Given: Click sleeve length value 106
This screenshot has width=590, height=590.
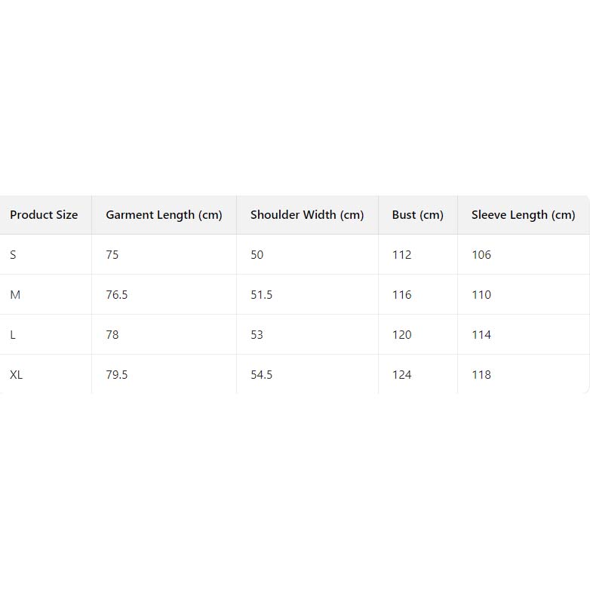Looking at the screenshot, I should tap(481, 255).
